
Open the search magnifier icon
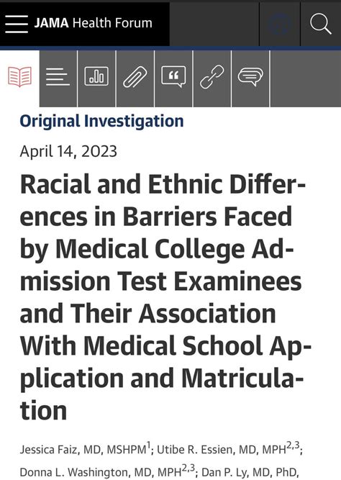tap(320, 24)
